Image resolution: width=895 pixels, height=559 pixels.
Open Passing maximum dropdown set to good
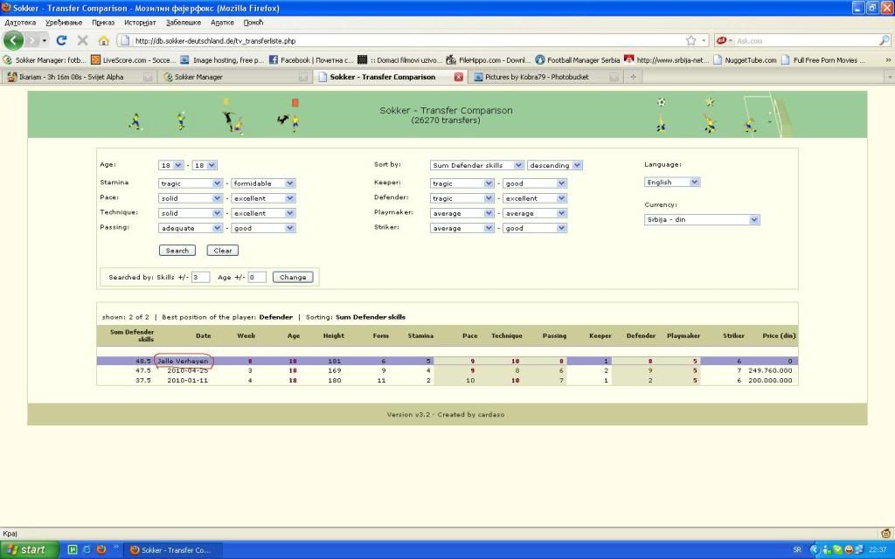263,228
